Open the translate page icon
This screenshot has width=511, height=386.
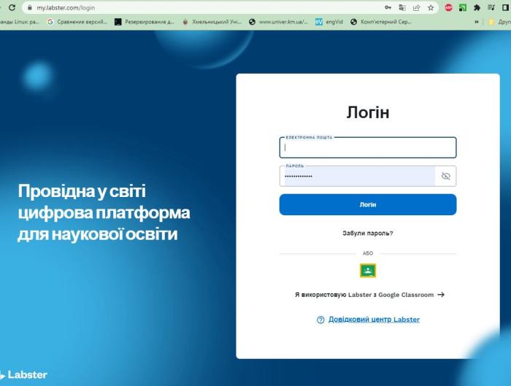(402, 7)
